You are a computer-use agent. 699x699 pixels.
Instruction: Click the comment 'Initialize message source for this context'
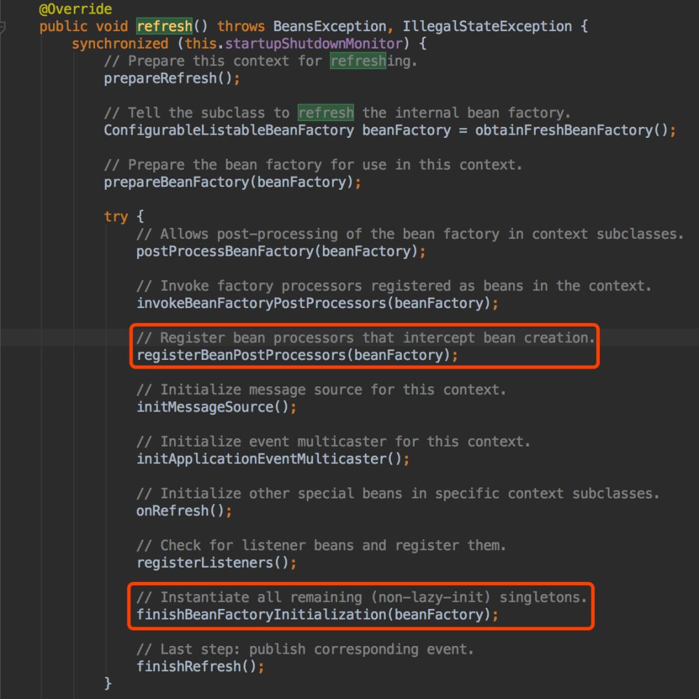click(x=322, y=390)
